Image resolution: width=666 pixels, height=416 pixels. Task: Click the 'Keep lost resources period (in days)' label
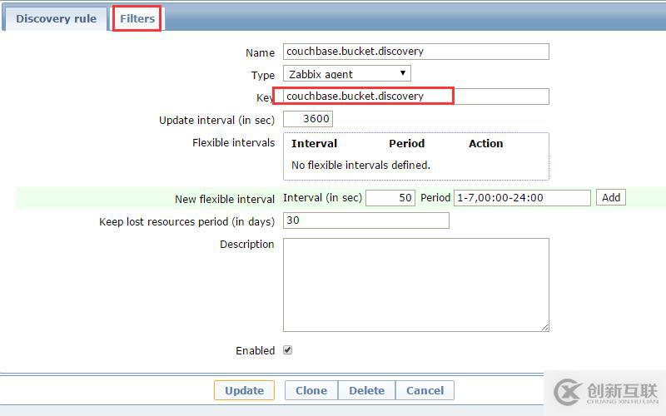186,221
